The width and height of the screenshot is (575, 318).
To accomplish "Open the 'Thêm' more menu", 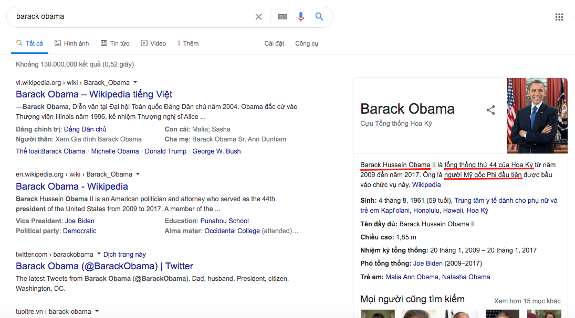I will pos(188,43).
